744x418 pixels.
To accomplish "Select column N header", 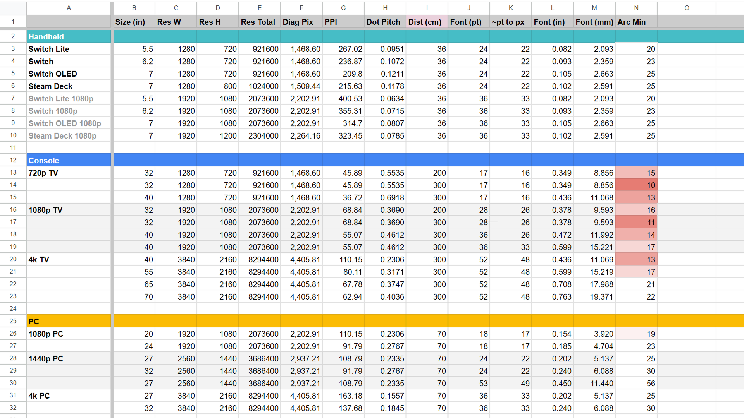I will [x=636, y=8].
